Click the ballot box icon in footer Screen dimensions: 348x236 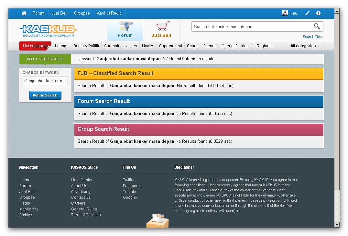(x=158, y=220)
